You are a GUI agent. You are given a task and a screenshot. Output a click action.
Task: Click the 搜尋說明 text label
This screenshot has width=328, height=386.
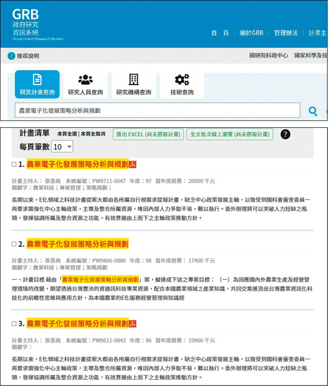[x=28, y=56]
